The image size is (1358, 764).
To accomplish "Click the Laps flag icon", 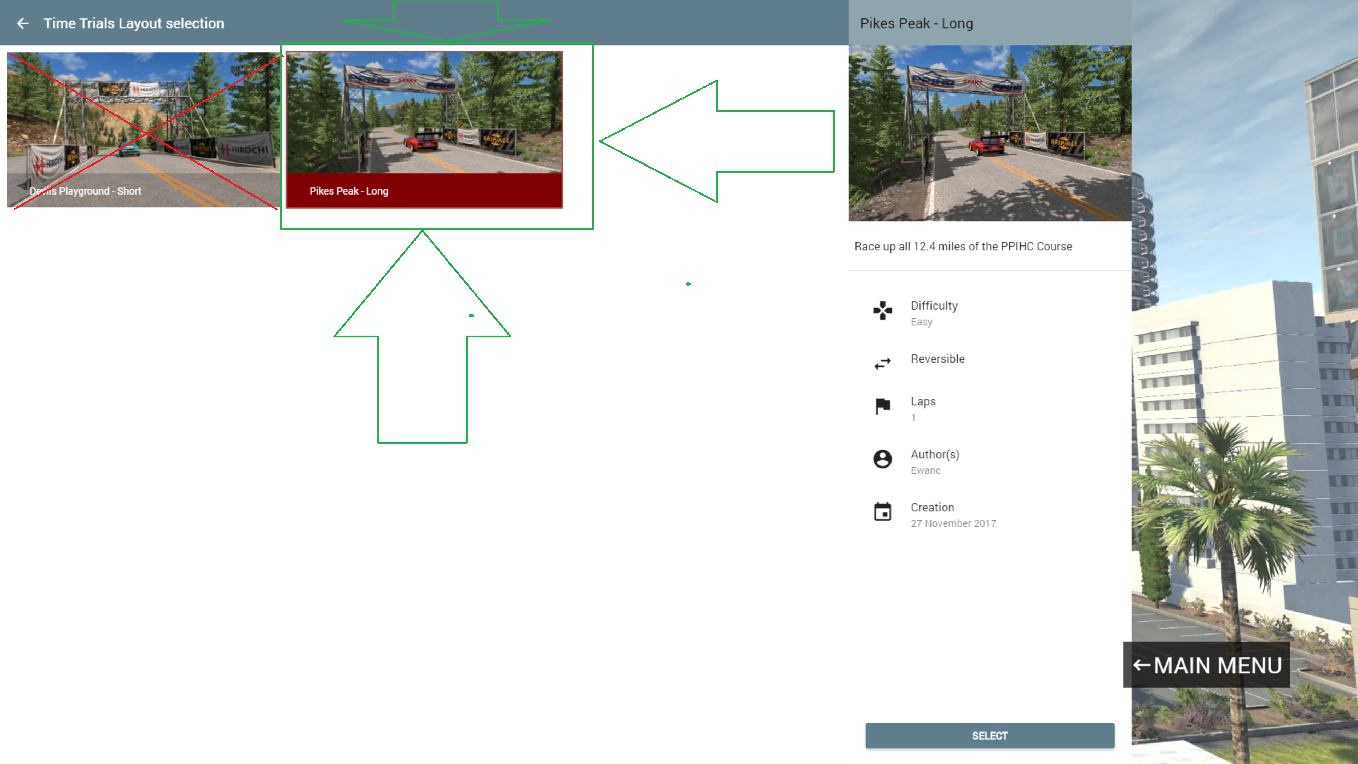I will (x=882, y=406).
